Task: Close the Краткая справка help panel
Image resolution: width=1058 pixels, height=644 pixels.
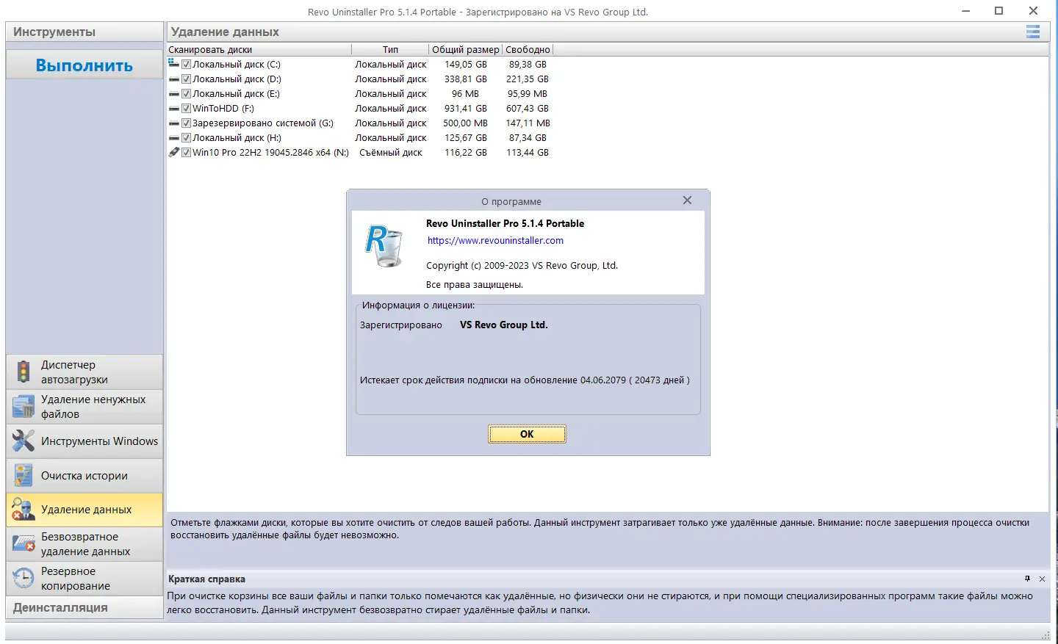Action: click(1042, 579)
